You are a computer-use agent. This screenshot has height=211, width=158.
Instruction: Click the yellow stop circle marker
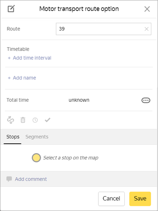click(x=36, y=158)
